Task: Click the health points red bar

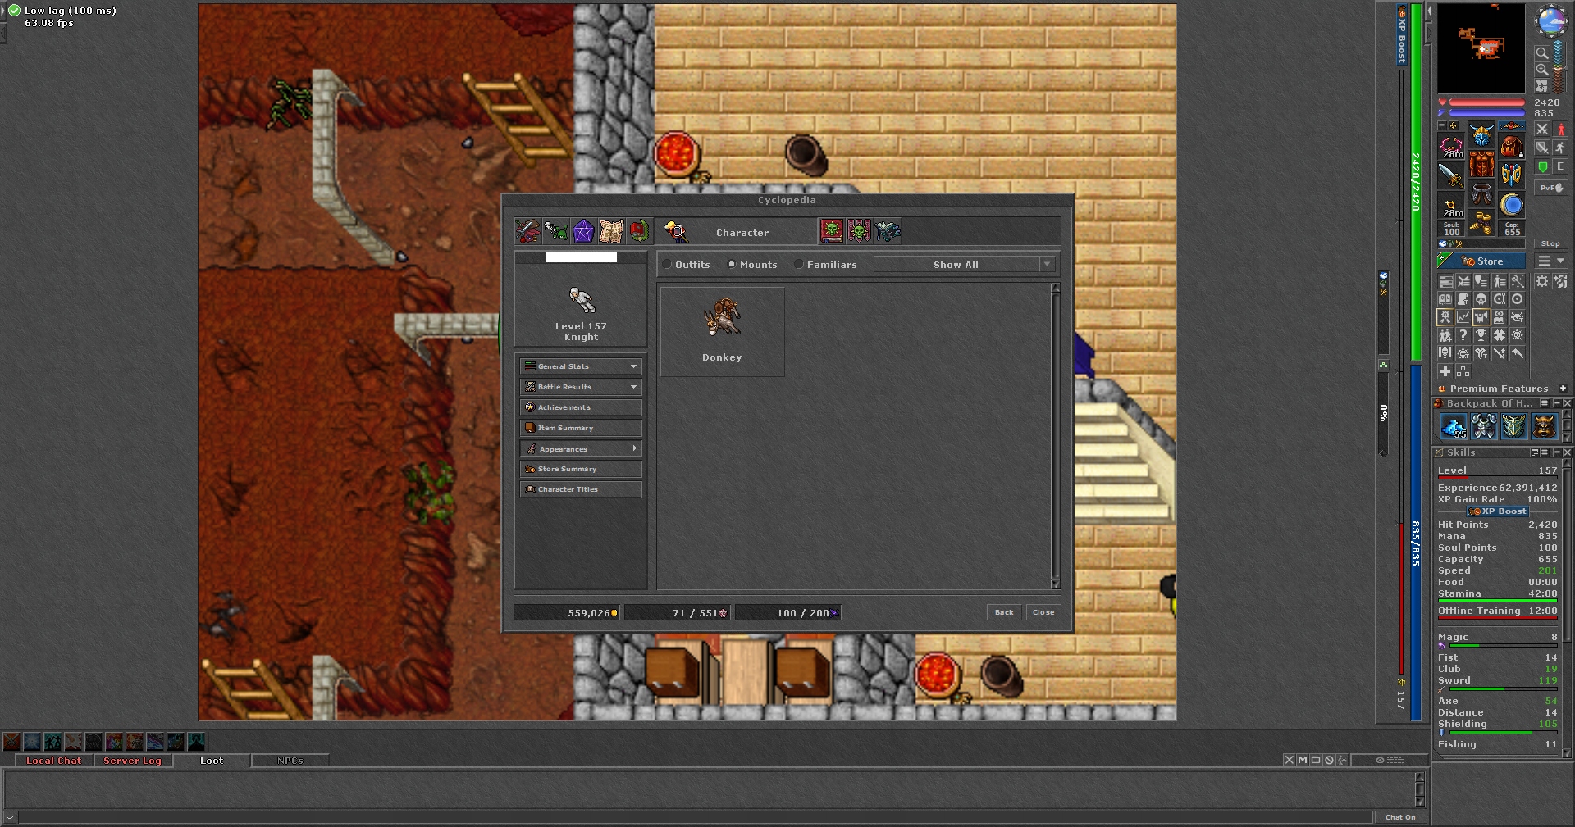Action: 1486,103
